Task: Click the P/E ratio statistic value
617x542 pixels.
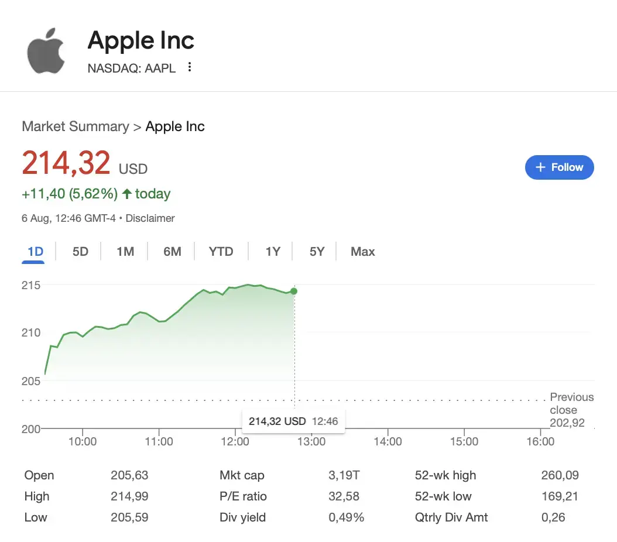Action: point(345,496)
